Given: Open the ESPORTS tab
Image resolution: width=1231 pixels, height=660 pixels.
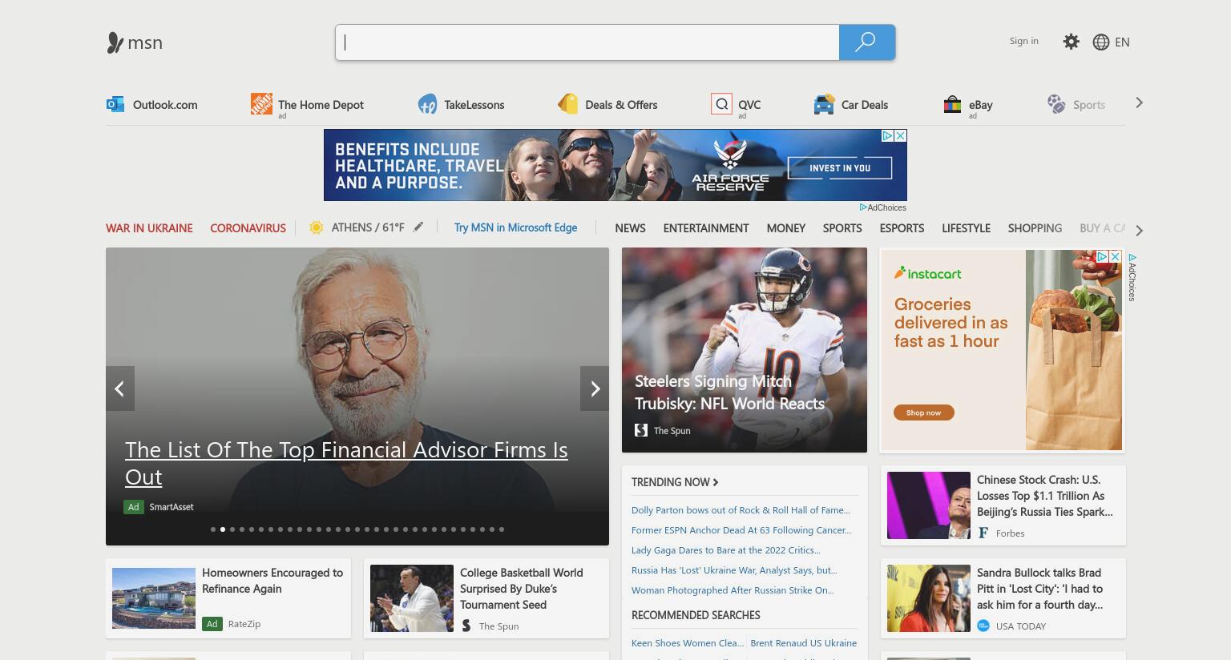Looking at the screenshot, I should click(x=902, y=228).
